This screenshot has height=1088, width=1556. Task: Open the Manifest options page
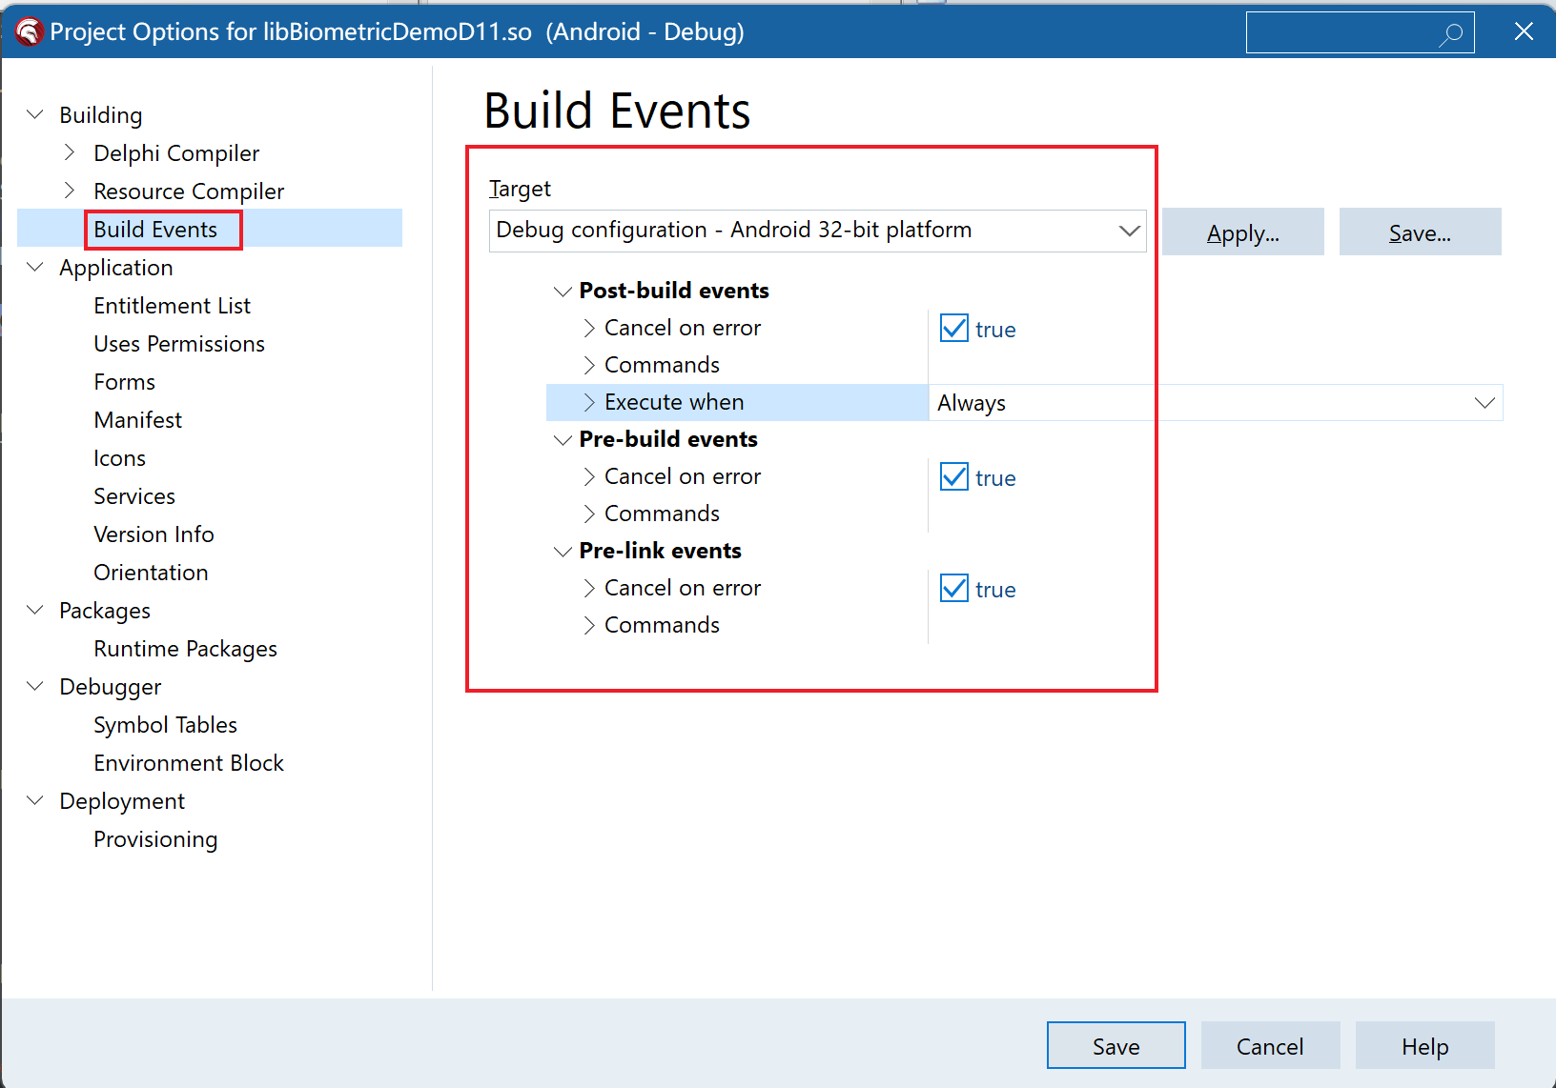click(137, 420)
